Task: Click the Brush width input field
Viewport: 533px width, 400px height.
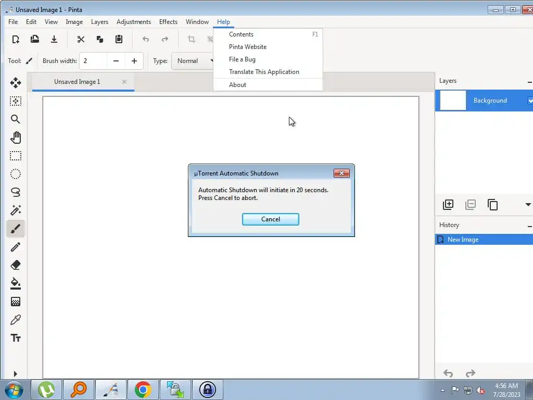Action: [94, 61]
